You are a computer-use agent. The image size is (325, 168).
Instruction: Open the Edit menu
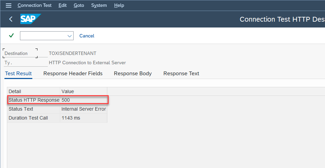point(63,5)
